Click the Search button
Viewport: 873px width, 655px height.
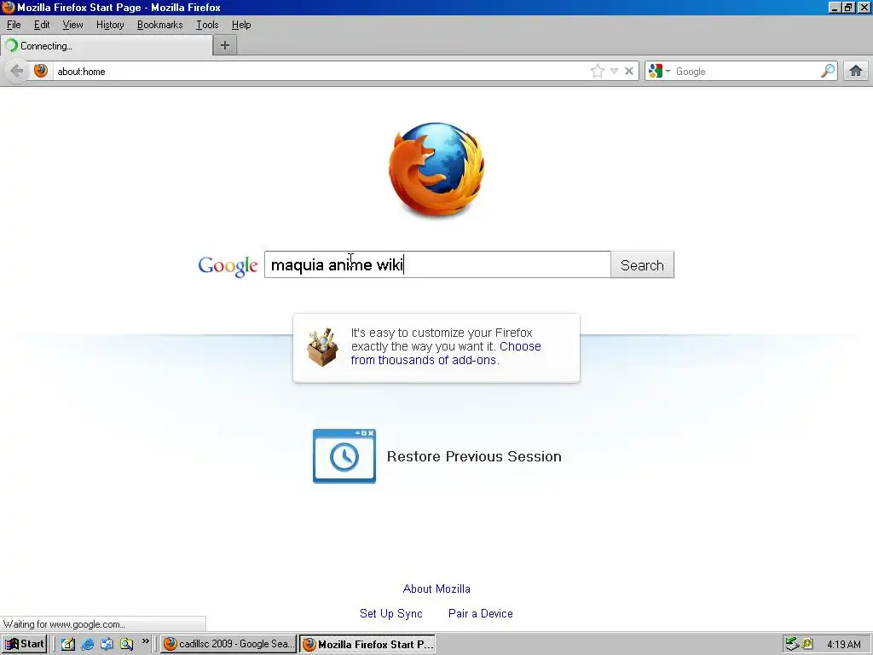[x=642, y=265]
